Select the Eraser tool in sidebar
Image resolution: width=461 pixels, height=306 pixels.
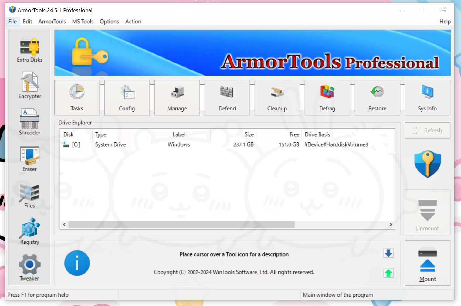[30, 159]
